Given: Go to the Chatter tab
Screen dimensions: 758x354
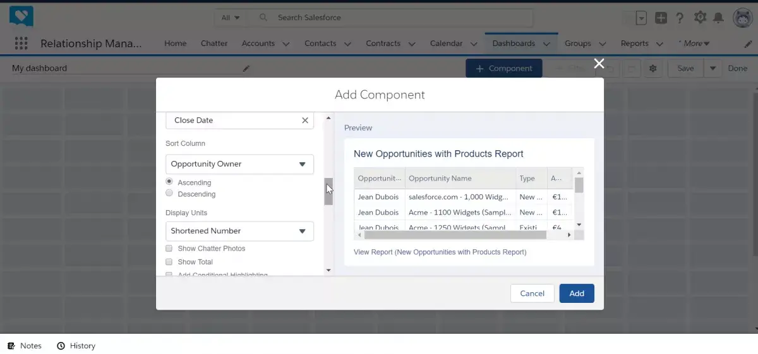Looking at the screenshot, I should (214, 44).
